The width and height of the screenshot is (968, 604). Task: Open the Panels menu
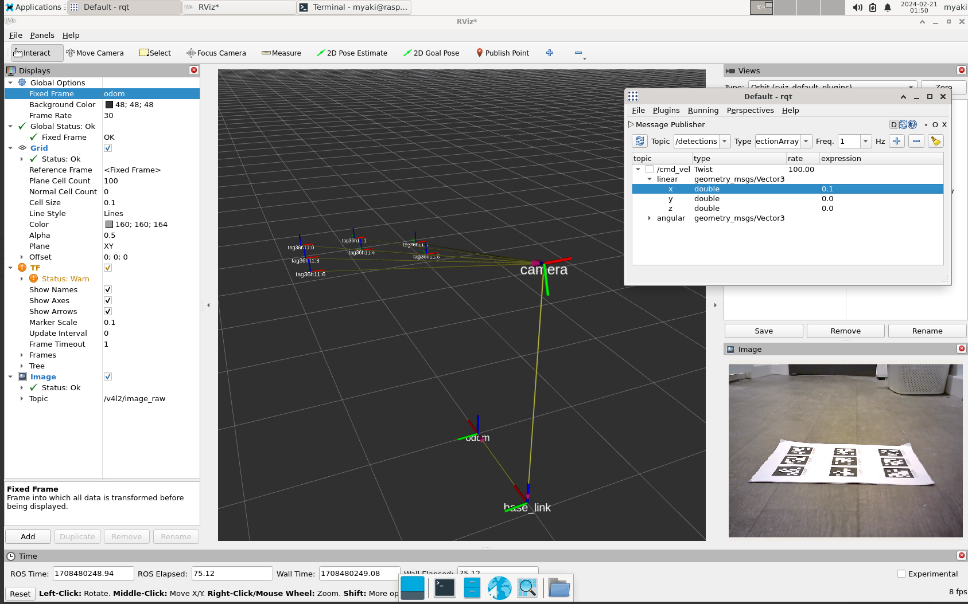pyautogui.click(x=42, y=35)
